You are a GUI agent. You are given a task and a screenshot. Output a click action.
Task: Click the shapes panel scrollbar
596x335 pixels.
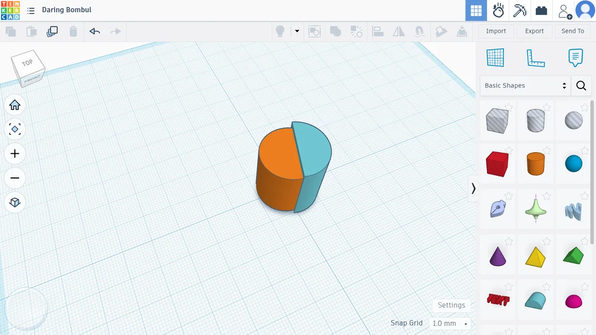pos(592,171)
